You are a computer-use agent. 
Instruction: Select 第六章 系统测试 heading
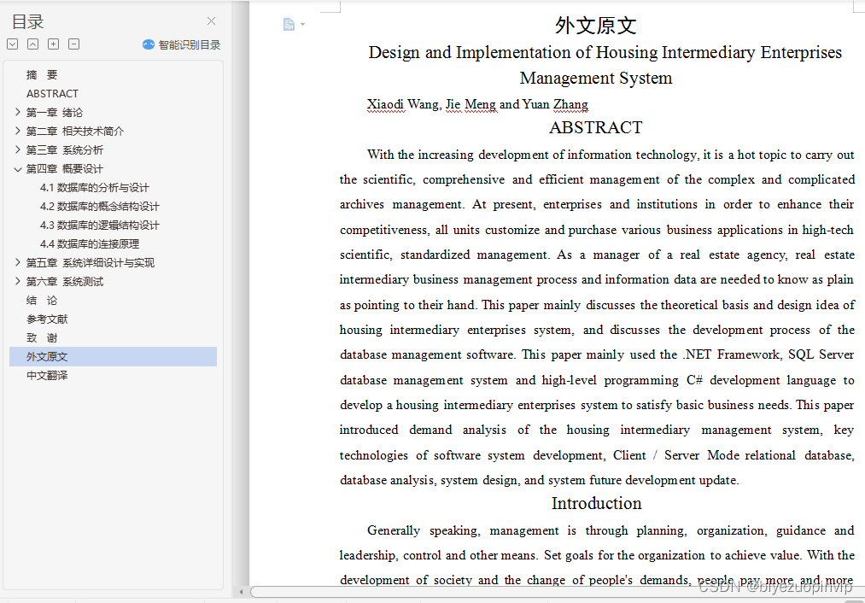pos(65,281)
